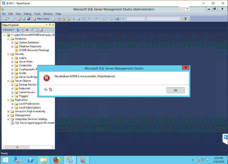Select the server pipe connection node
This screenshot has width=228, height=164.
tap(32, 35)
